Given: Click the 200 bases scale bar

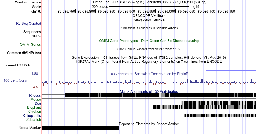Looking at the screenshot, I should [x=149, y=7].
